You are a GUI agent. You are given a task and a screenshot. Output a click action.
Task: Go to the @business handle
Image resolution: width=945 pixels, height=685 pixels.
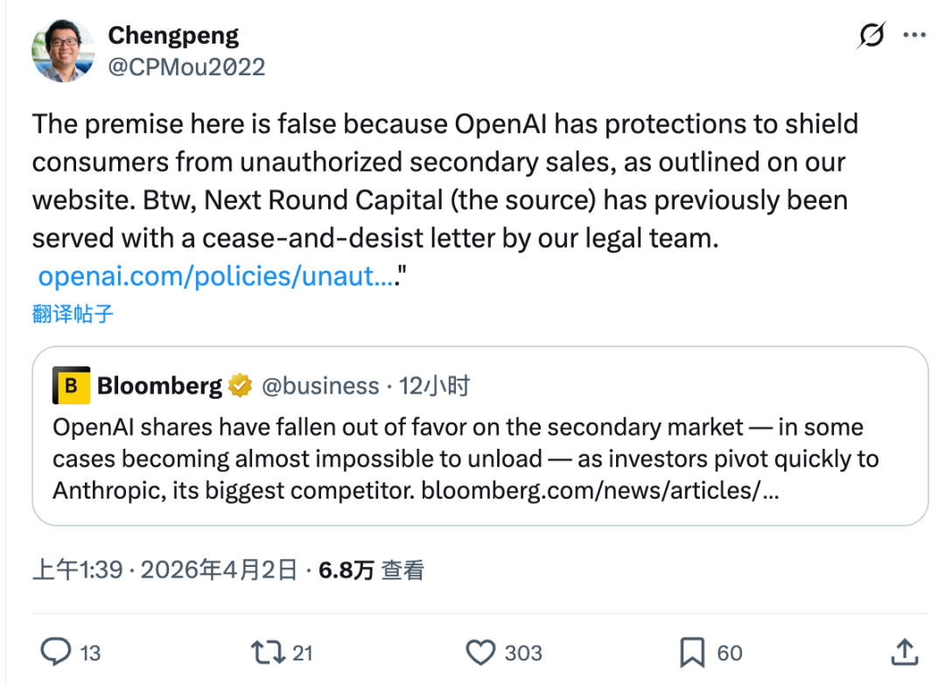coord(319,386)
